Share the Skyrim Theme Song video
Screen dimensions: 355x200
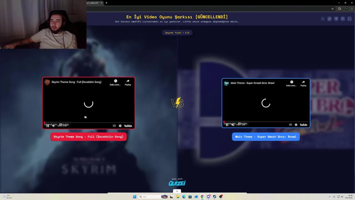point(128,82)
